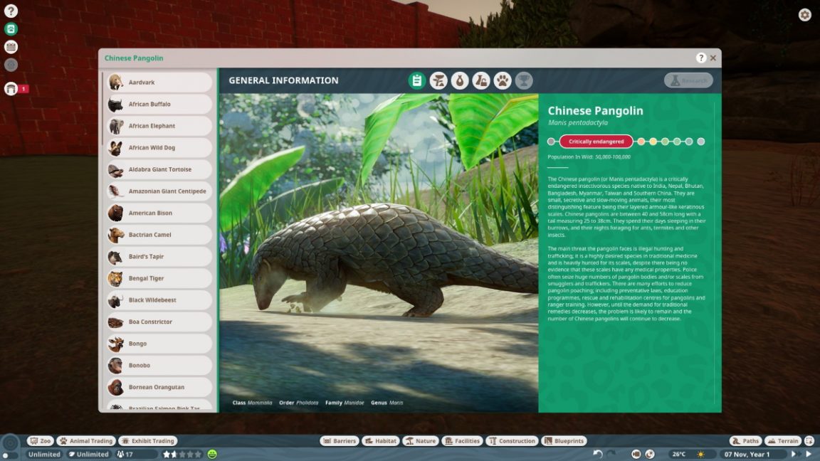Select Bengal Tiger in the animal list
820x461 pixels.
[159, 279]
